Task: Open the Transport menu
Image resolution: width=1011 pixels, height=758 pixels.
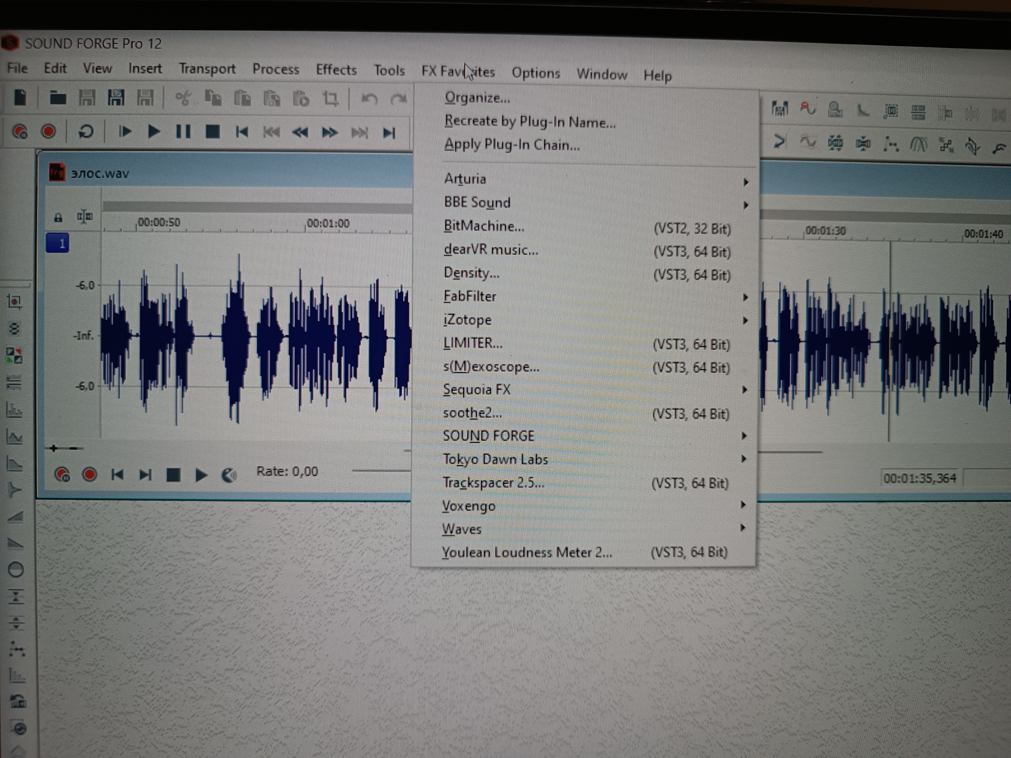Action: [208, 69]
